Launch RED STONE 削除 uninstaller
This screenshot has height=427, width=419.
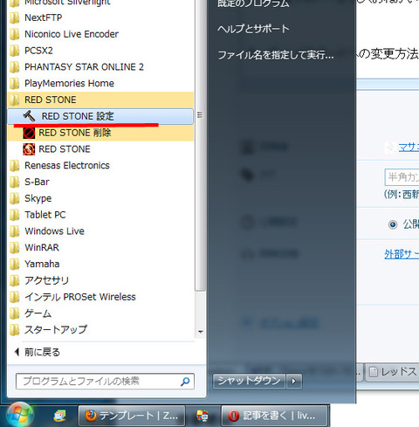coord(100,133)
